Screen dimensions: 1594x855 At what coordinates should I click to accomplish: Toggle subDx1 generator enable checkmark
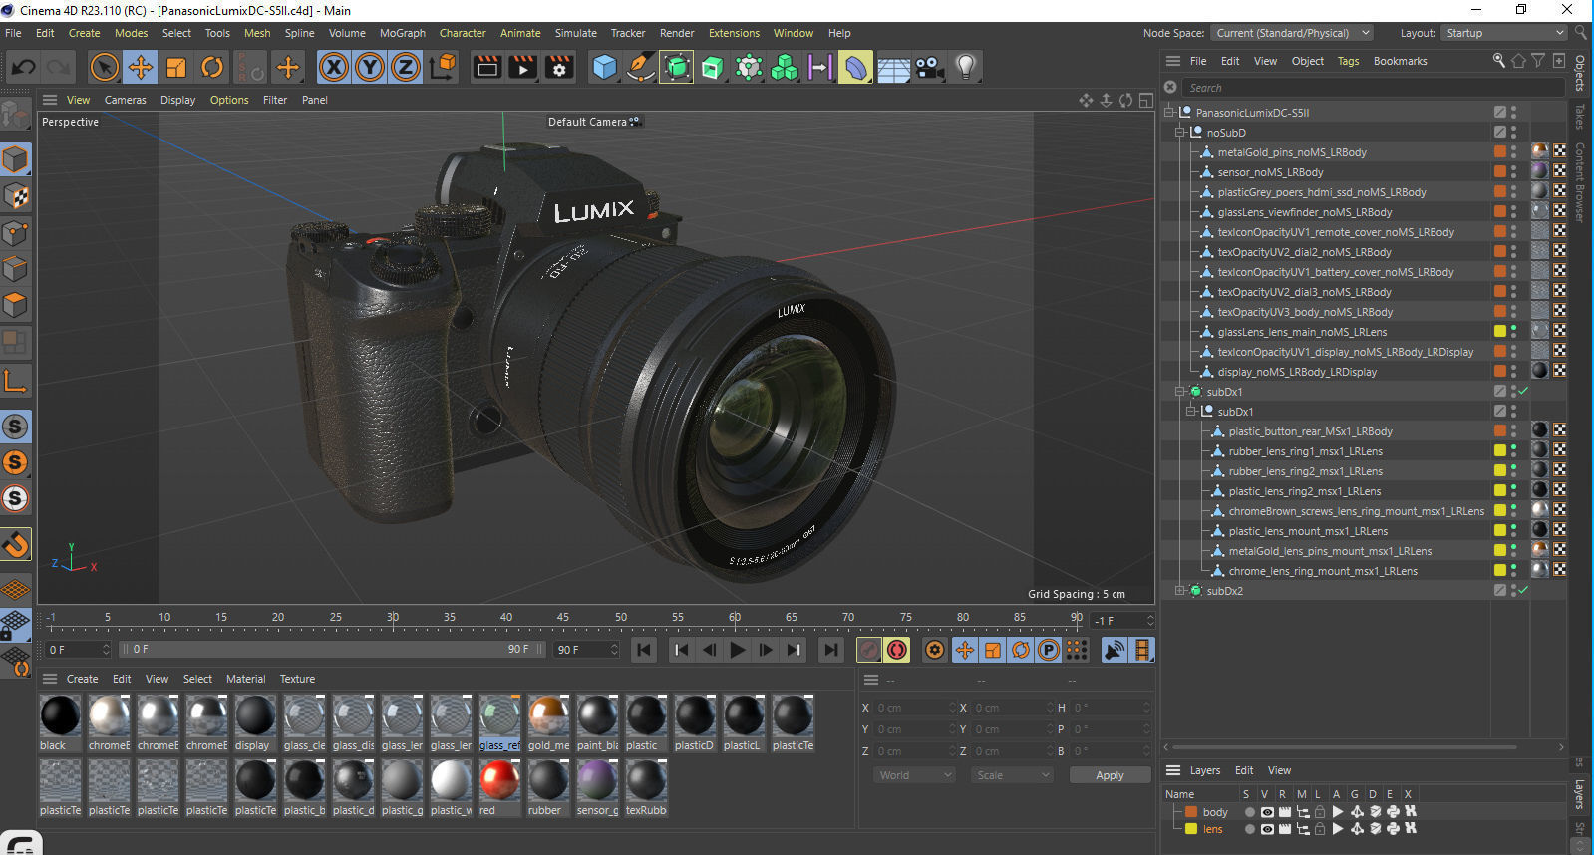1523,392
